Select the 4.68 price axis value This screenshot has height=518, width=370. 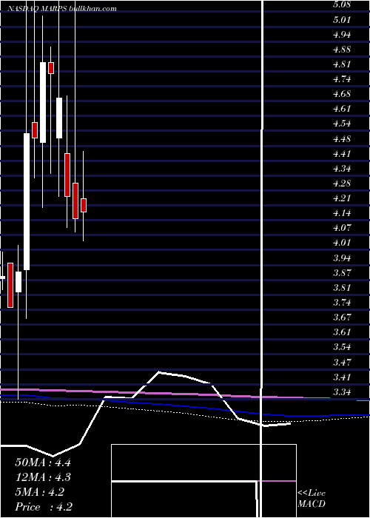pos(342,94)
